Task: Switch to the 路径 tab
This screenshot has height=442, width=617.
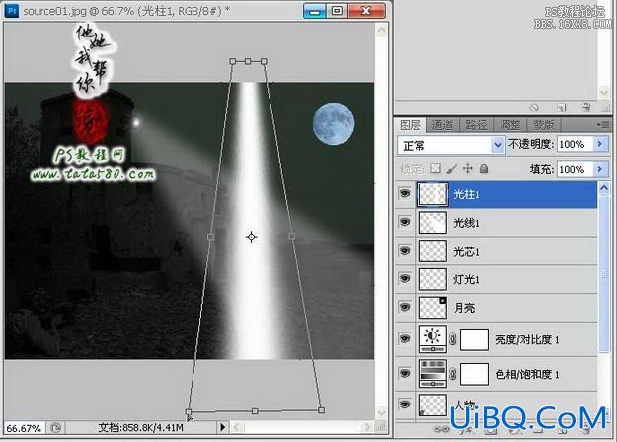Action: [476, 125]
